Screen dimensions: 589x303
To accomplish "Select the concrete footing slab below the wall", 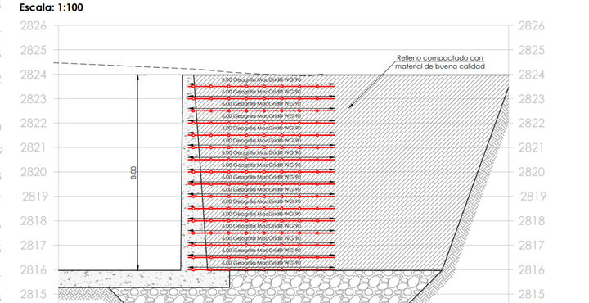I will (144, 279).
